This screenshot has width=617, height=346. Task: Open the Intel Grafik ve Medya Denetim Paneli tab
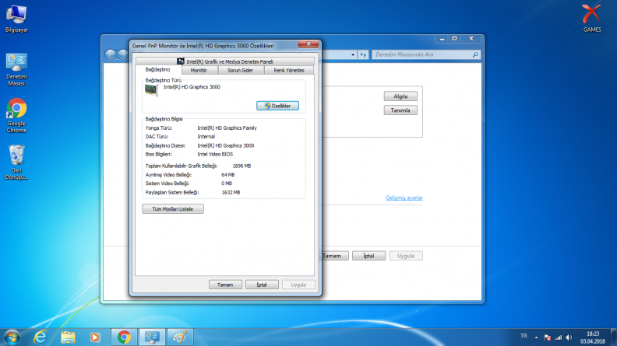click(224, 61)
